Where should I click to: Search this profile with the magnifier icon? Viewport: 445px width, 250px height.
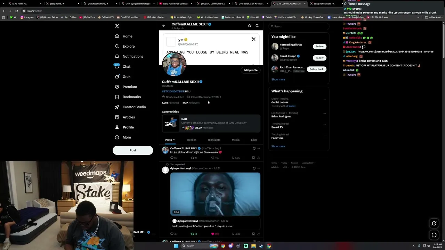(x=257, y=26)
